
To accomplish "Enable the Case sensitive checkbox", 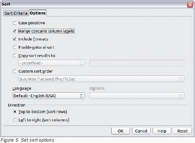I will pyautogui.click(x=15, y=23).
